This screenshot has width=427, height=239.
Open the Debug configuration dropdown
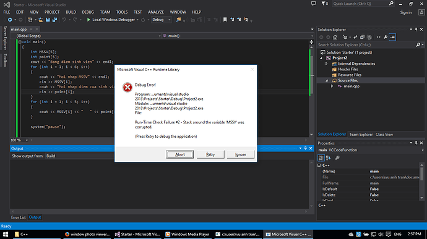tap(162, 20)
